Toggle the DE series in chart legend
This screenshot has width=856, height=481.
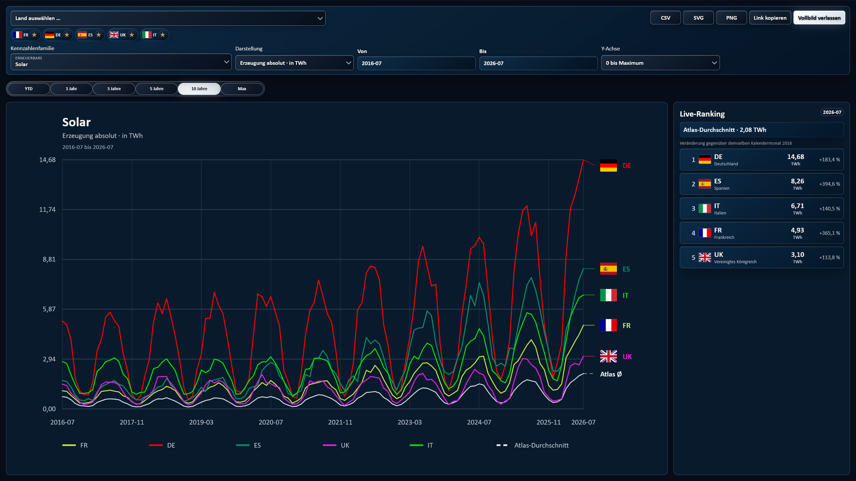pos(162,445)
